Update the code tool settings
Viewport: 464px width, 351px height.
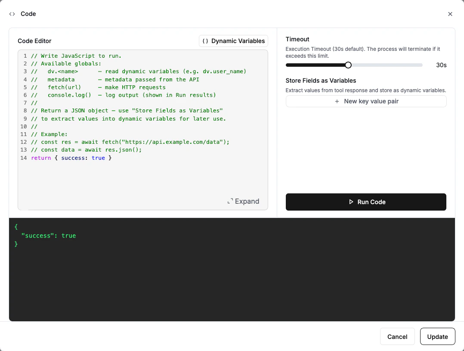click(437, 336)
